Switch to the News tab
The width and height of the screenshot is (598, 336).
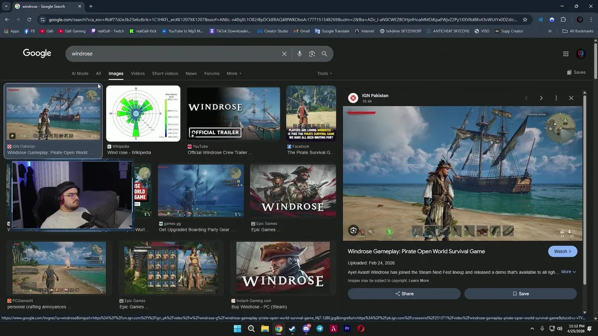tap(191, 73)
